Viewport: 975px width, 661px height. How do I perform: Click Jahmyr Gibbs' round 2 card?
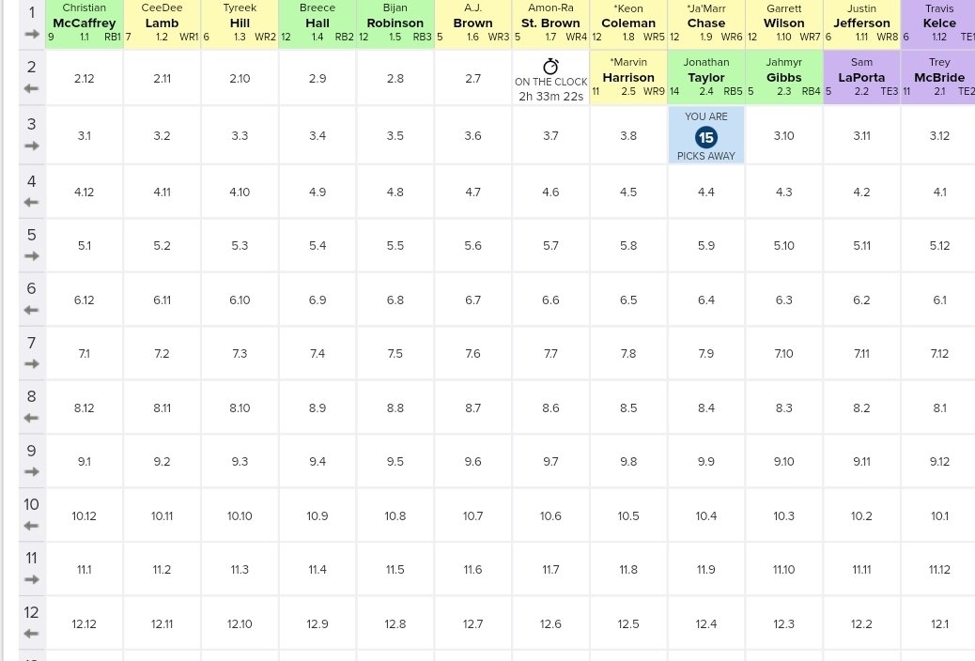point(783,78)
